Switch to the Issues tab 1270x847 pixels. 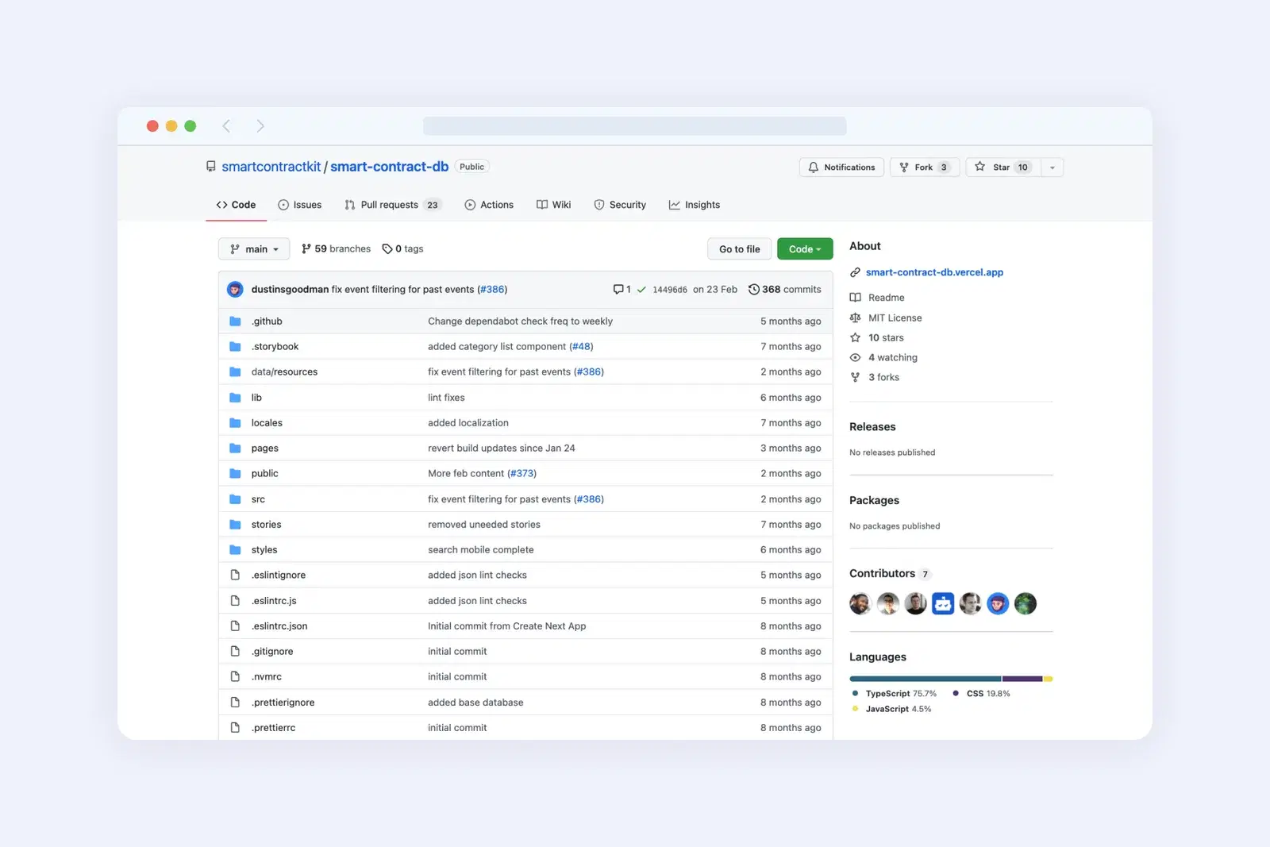(300, 205)
